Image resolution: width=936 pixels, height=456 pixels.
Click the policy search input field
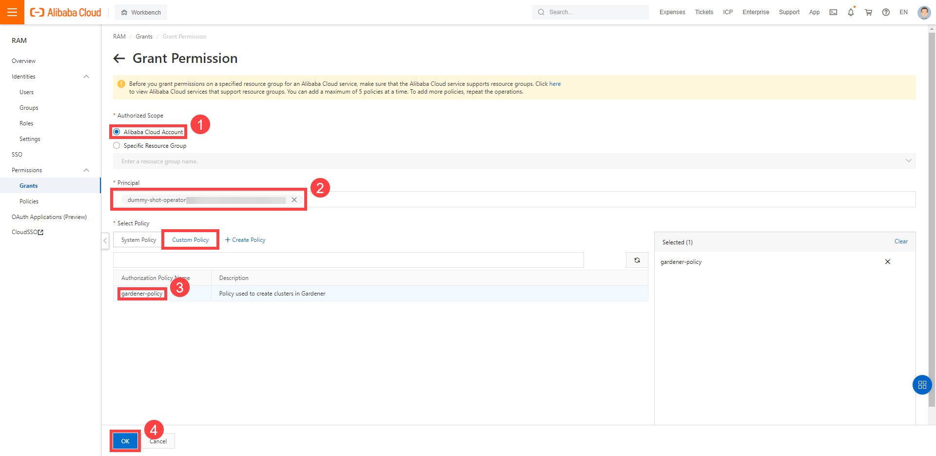click(x=348, y=260)
